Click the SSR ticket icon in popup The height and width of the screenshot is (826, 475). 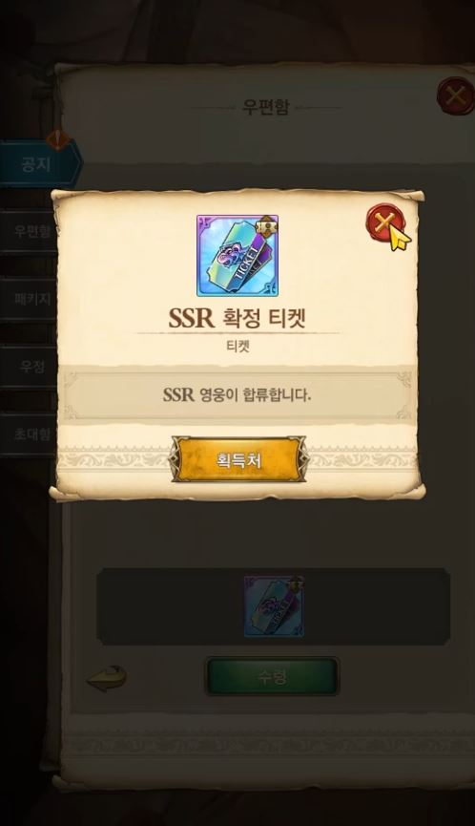(x=237, y=256)
